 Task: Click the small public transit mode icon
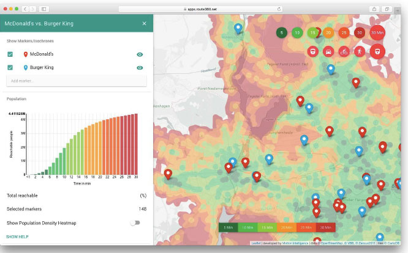312,51
